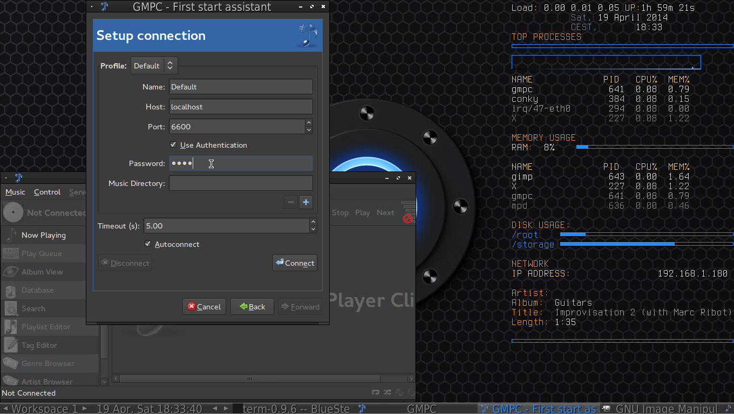This screenshot has width=734, height=414.
Task: Click the disc album-art icon beside Not Connected
Action: pos(13,212)
